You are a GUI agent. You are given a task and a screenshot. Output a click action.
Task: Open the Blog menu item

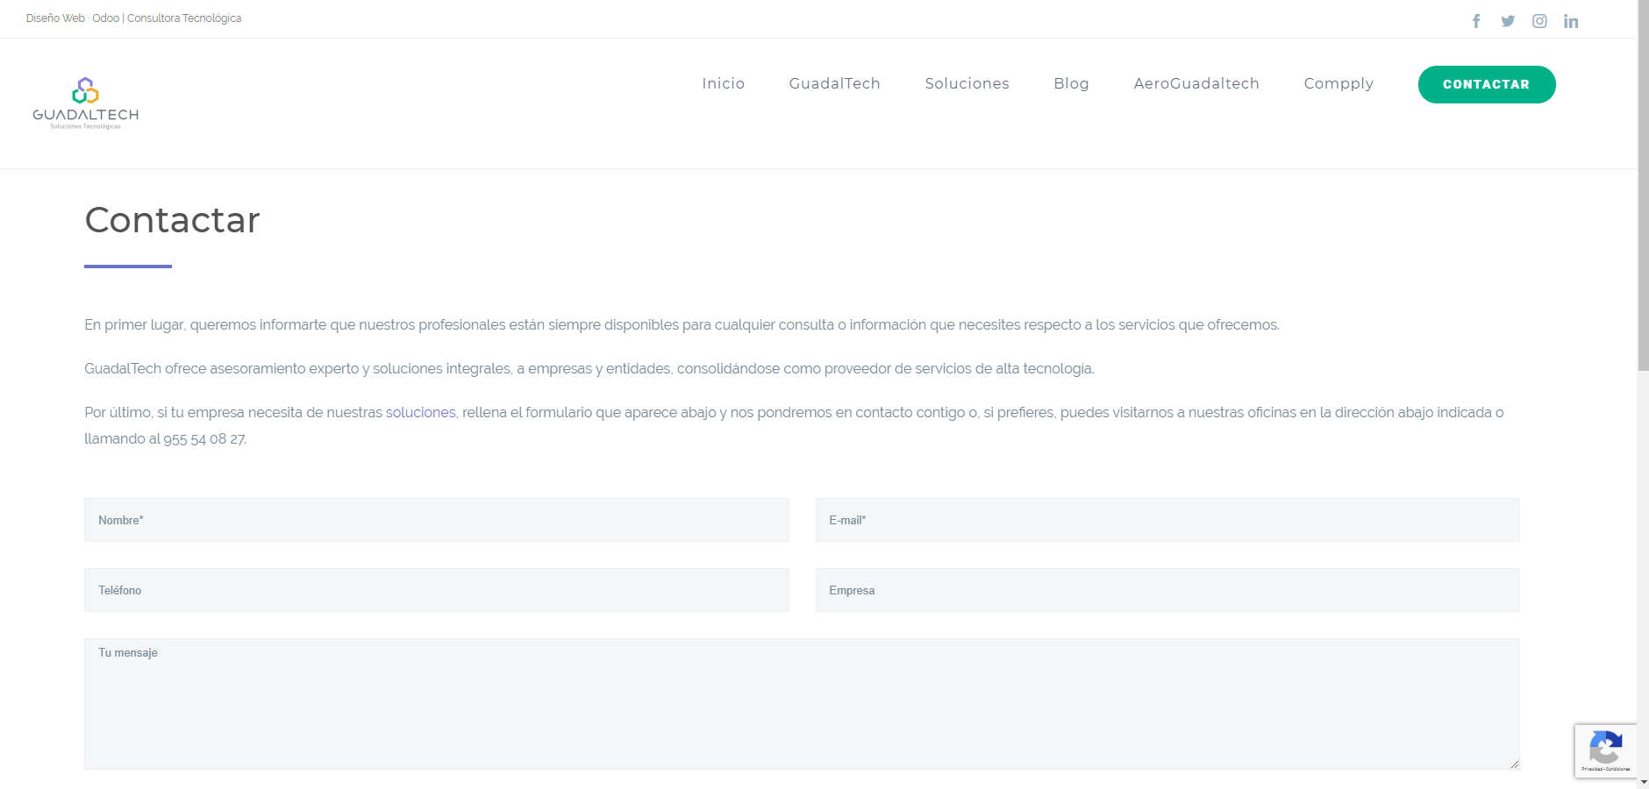(x=1071, y=83)
